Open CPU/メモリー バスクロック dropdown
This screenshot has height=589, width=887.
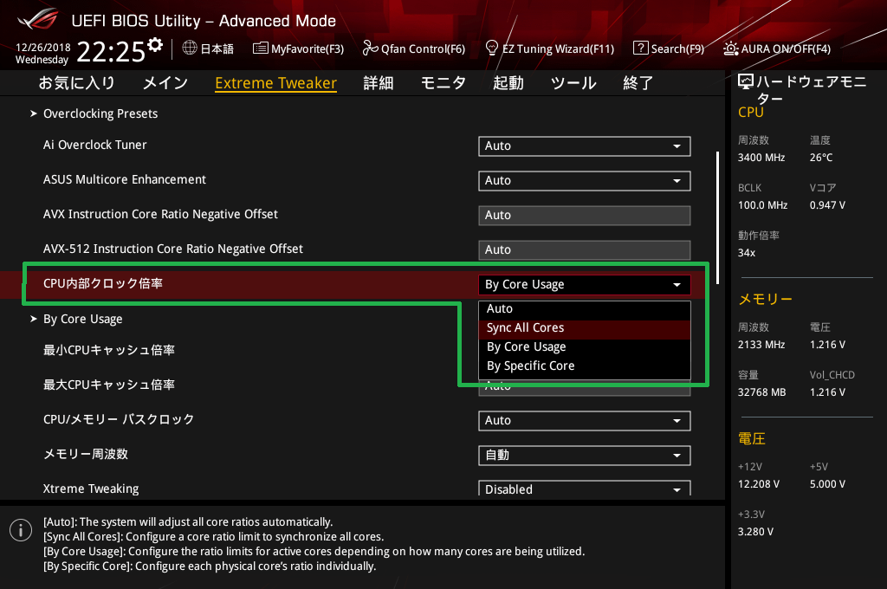pyautogui.click(x=585, y=420)
